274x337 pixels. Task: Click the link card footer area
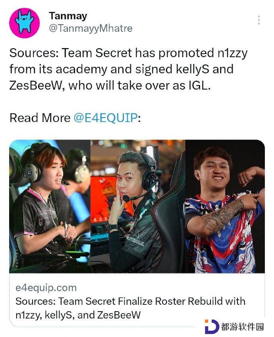tap(137, 300)
